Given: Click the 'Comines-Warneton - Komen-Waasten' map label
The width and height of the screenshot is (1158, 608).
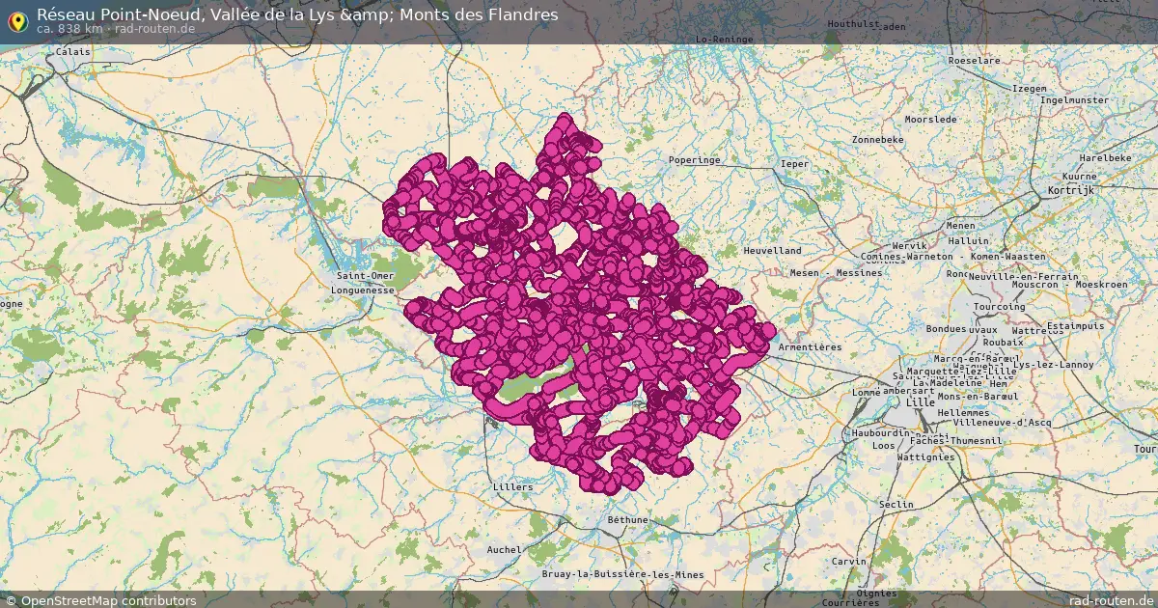Looking at the screenshot, I should click(x=952, y=257).
